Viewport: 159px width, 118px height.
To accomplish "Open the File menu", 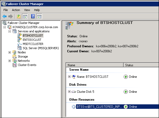I will click(6, 10).
